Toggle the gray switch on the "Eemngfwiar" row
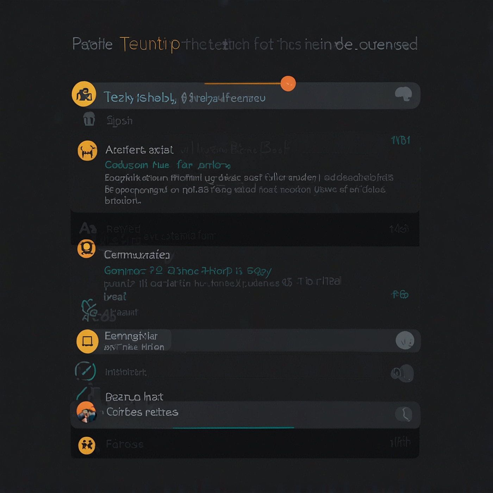This screenshot has width=493, height=493. click(405, 341)
